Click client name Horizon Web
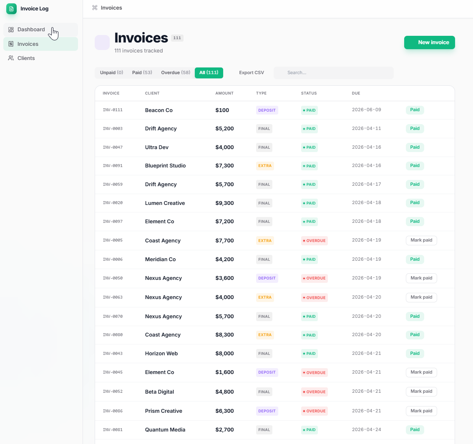Image resolution: width=473 pixels, height=444 pixels. click(x=161, y=354)
